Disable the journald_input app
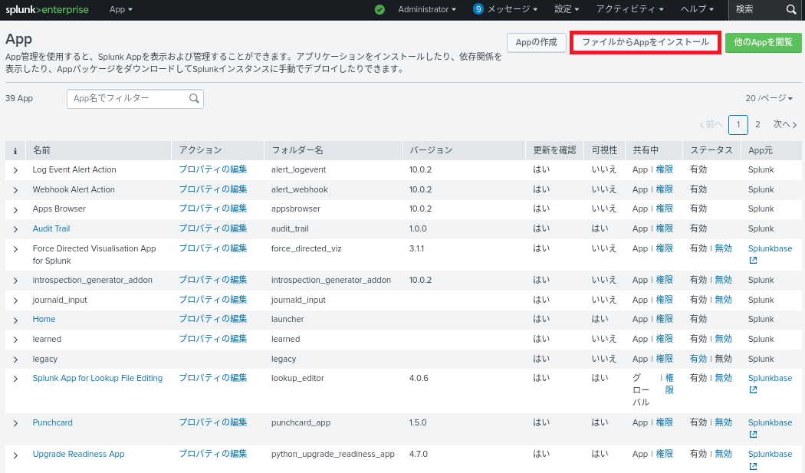The image size is (805, 473). tap(723, 300)
